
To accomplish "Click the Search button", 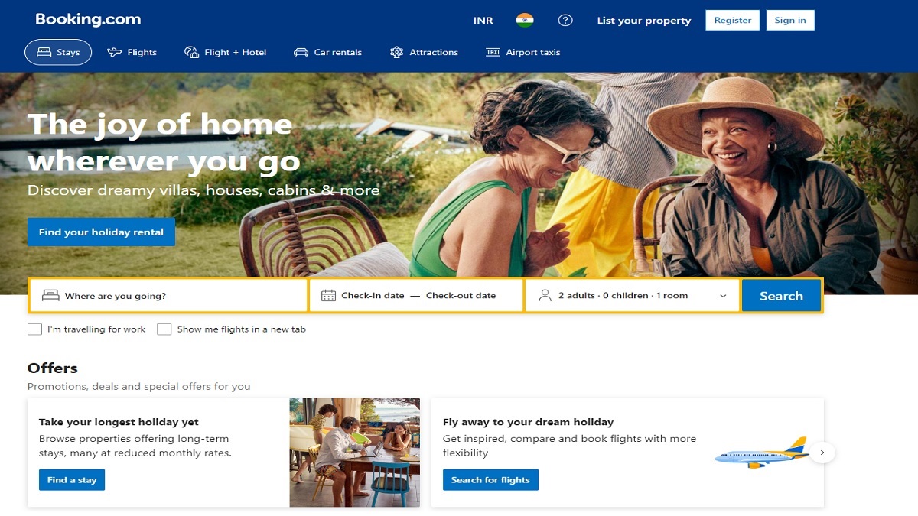I will coord(781,296).
